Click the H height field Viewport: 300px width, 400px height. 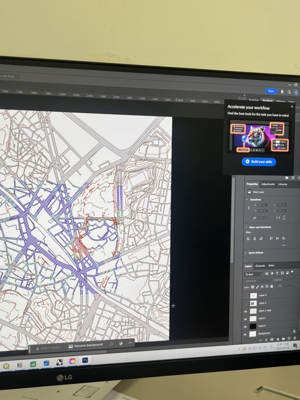pos(262,211)
